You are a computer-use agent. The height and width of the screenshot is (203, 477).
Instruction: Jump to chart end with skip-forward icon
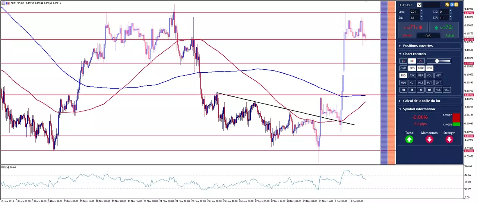tap(429, 90)
